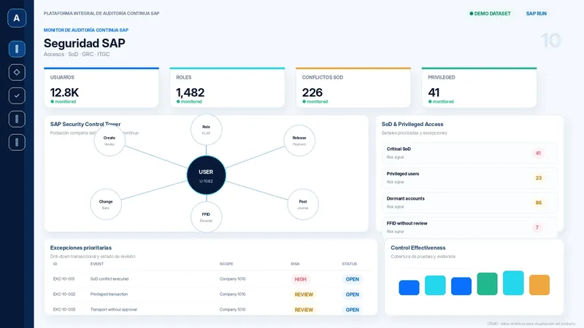Click the 86 badge for Dormant accounts
Screen dimensions: 584x328
pos(539,203)
